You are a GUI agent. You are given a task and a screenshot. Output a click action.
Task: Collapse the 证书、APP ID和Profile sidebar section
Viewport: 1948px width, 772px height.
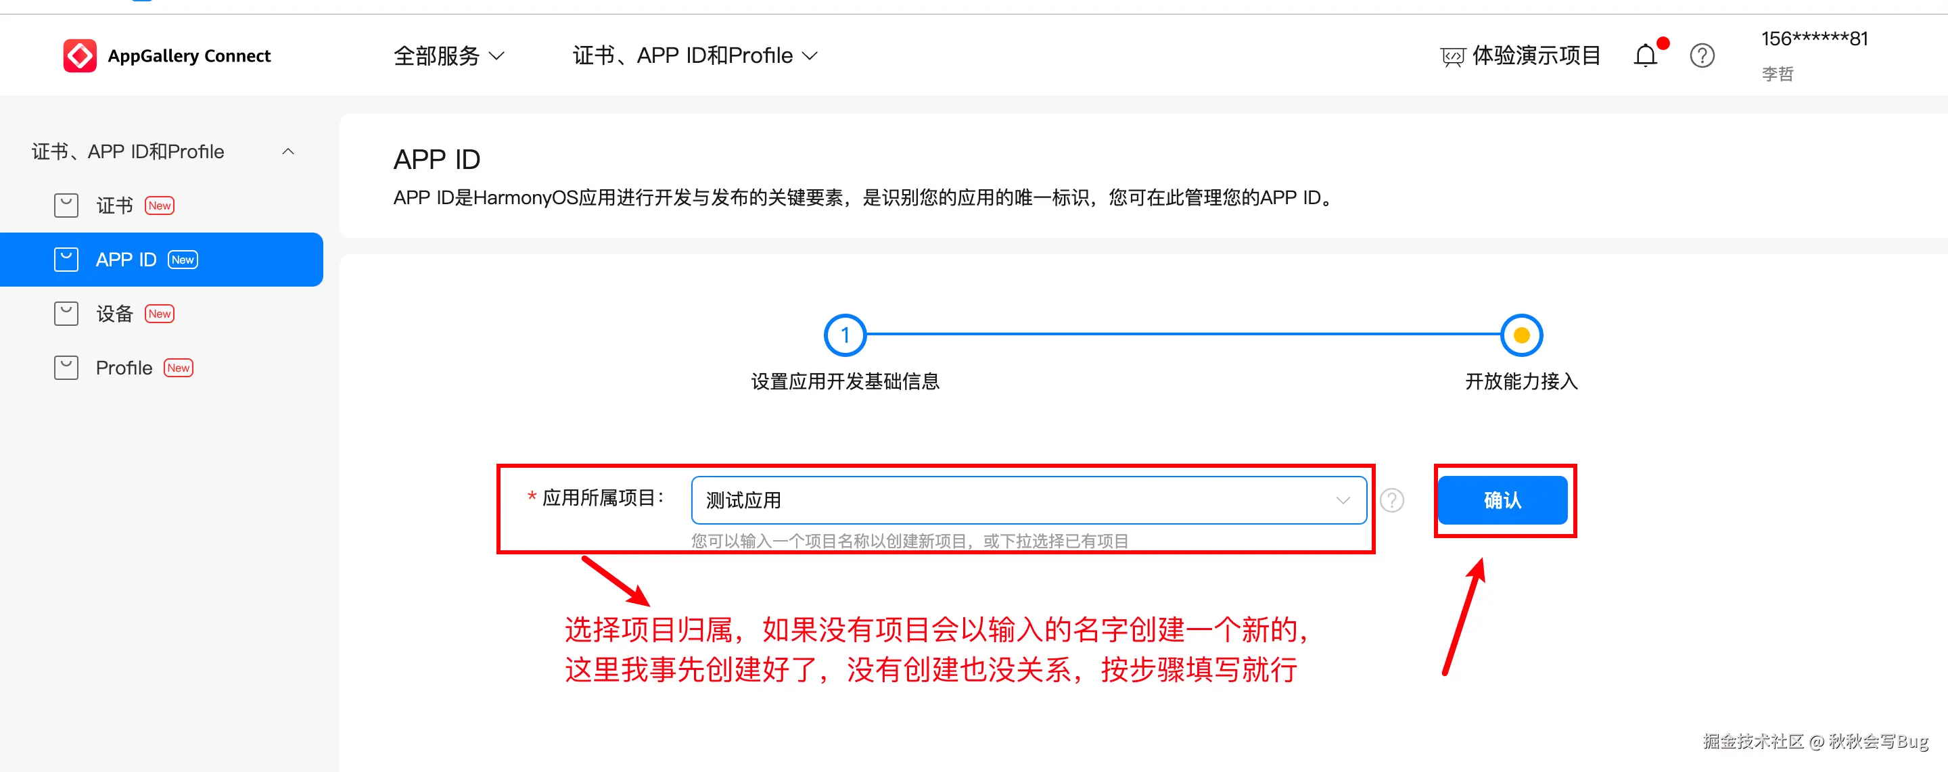pos(288,152)
